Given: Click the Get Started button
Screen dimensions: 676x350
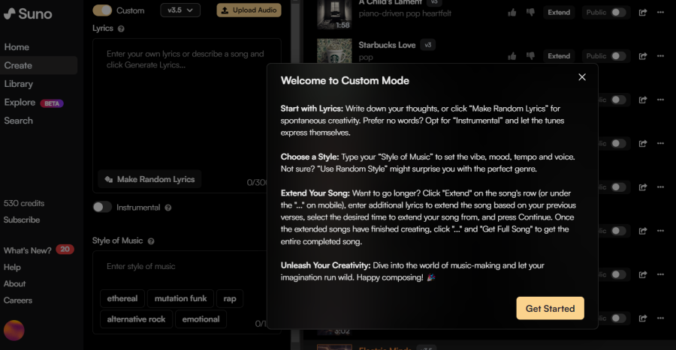Looking at the screenshot, I should tap(550, 308).
